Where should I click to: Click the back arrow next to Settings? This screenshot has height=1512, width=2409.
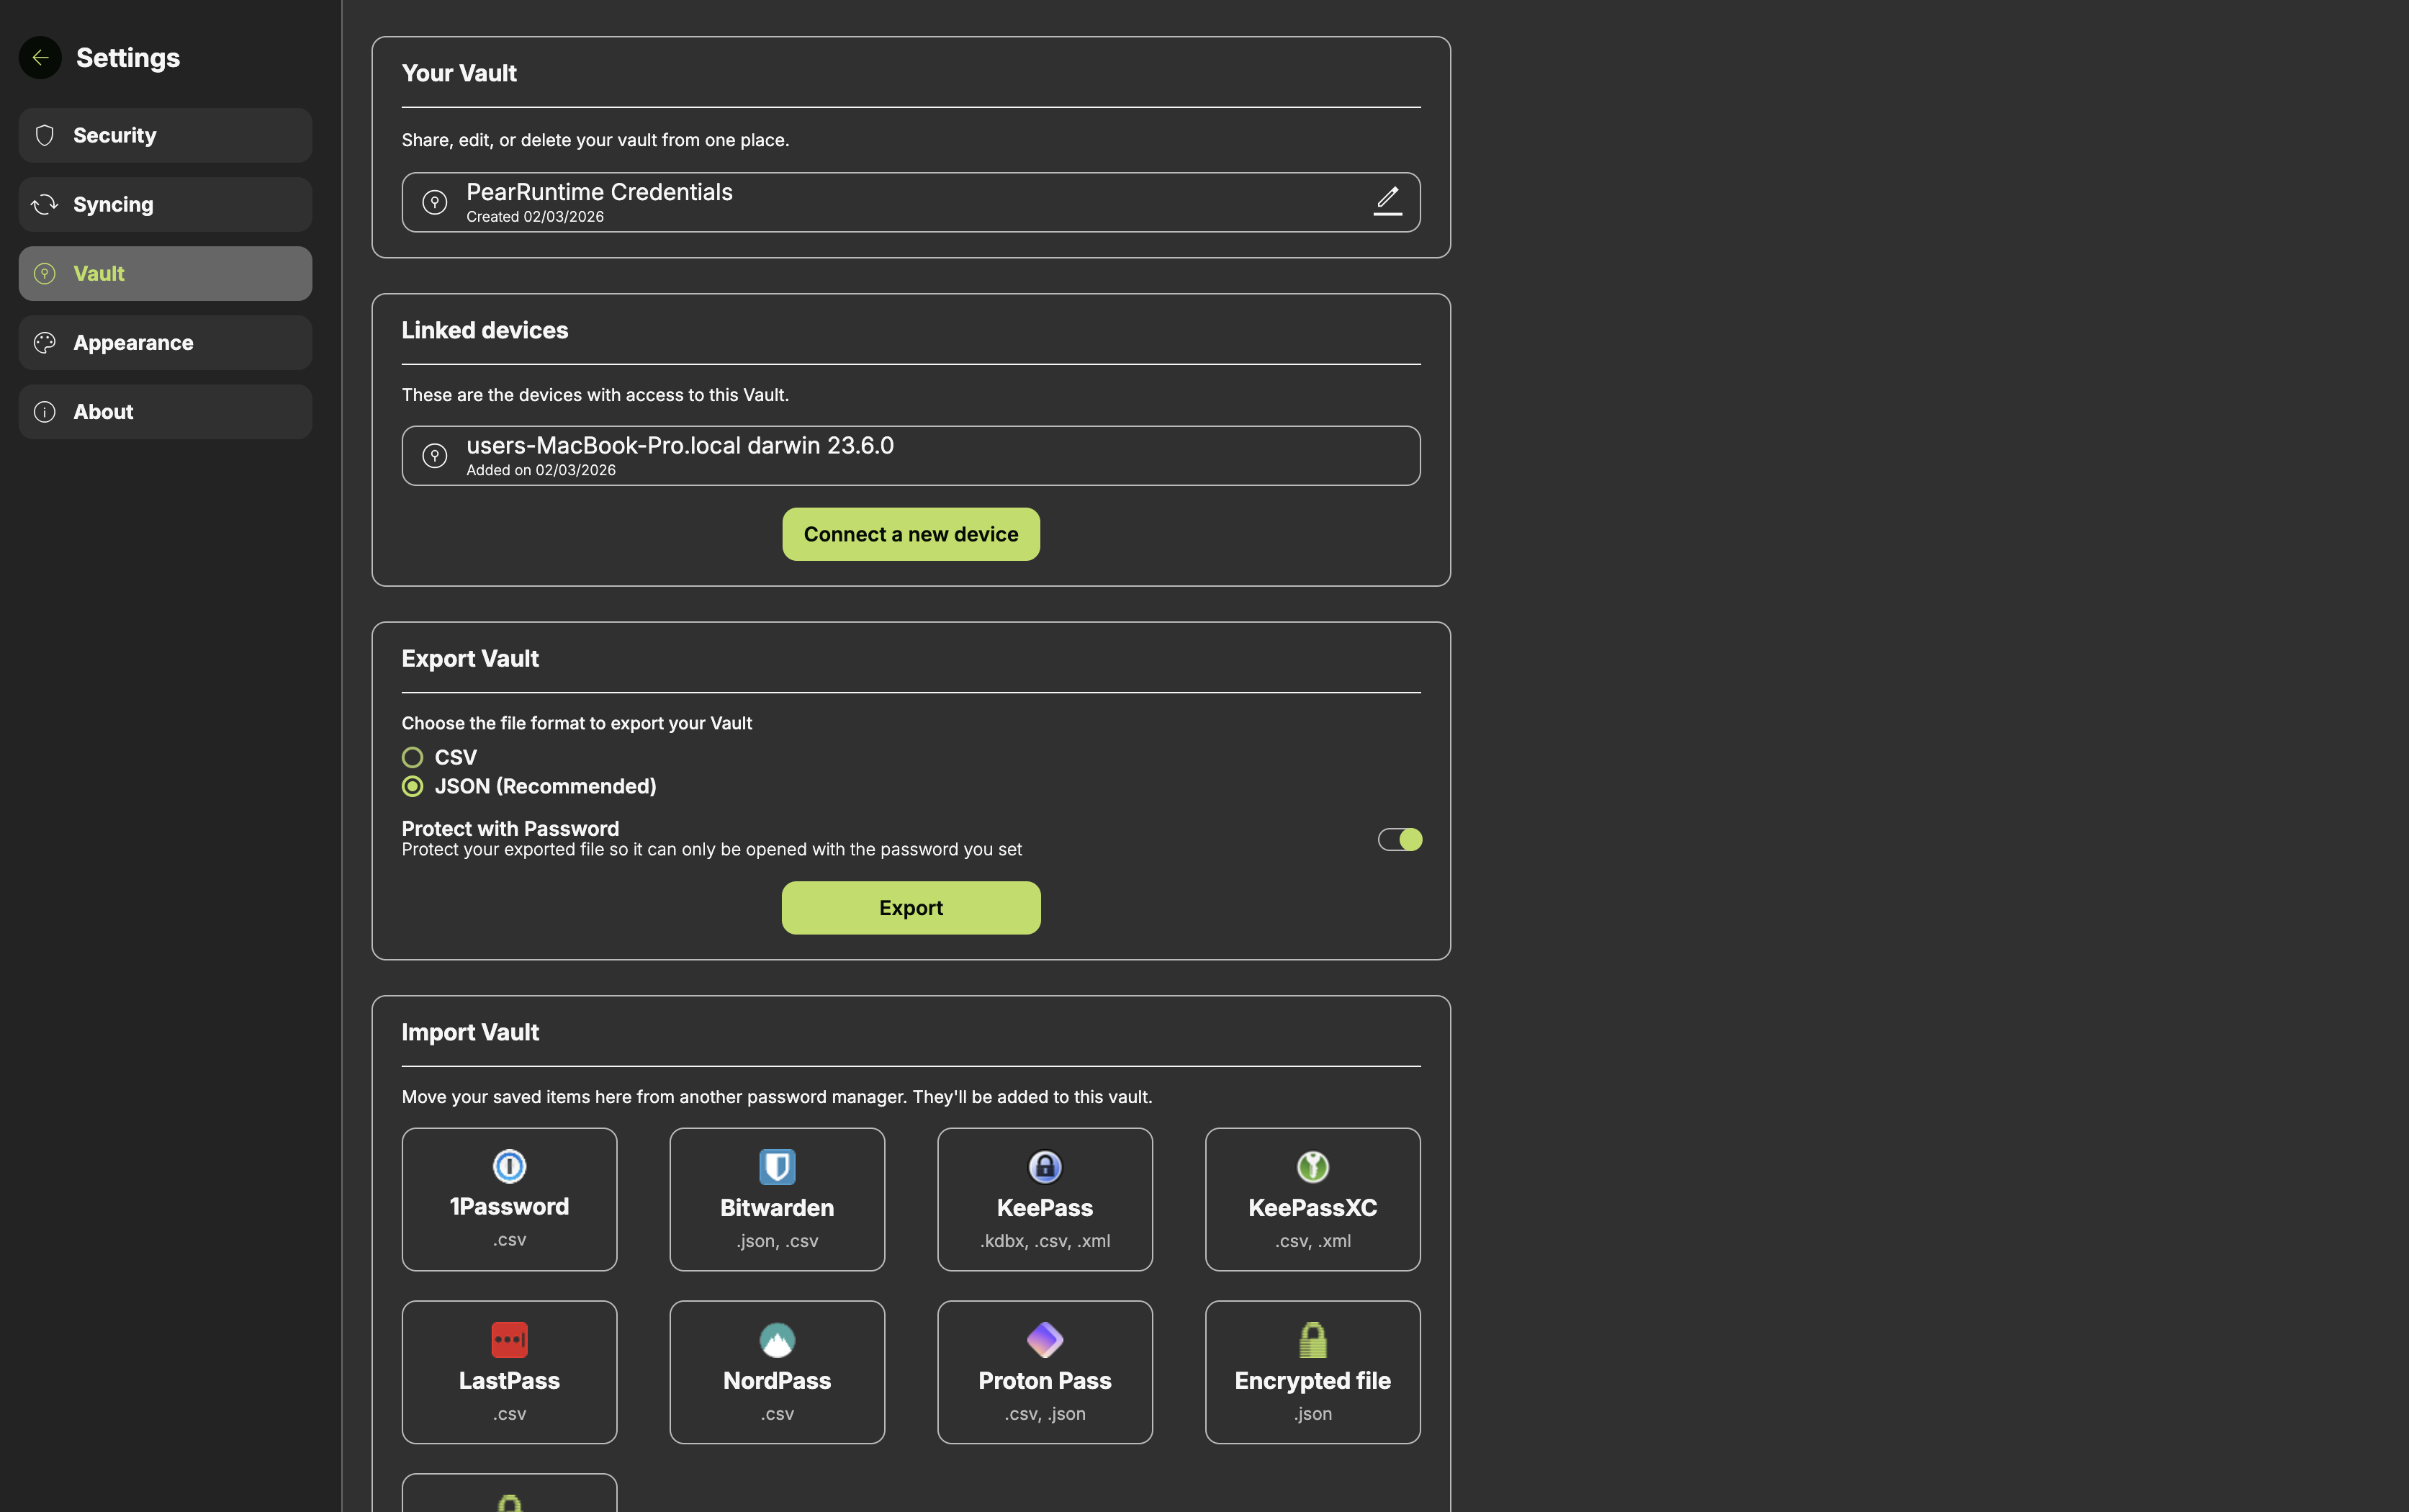(x=40, y=58)
